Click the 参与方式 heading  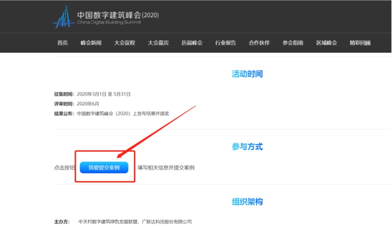pos(247,147)
